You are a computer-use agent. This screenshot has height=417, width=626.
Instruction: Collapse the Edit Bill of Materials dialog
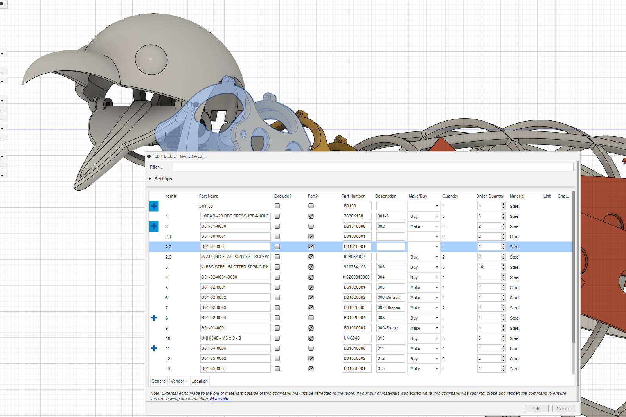tap(149, 156)
